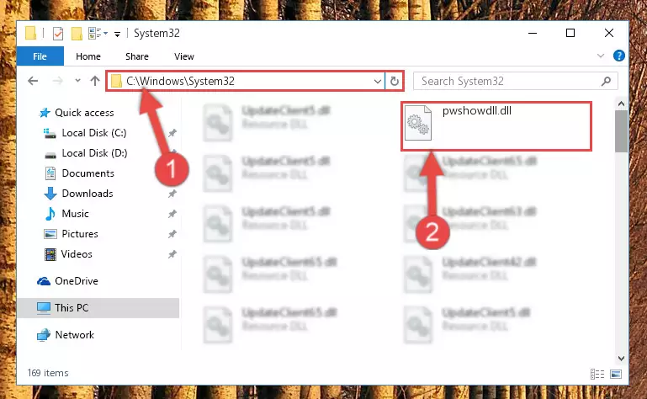Click the Refresh button beside the address bar
Image resolution: width=647 pixels, height=399 pixels.
pos(394,81)
